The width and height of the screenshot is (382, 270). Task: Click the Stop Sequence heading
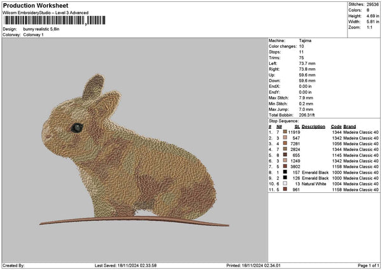click(283, 120)
